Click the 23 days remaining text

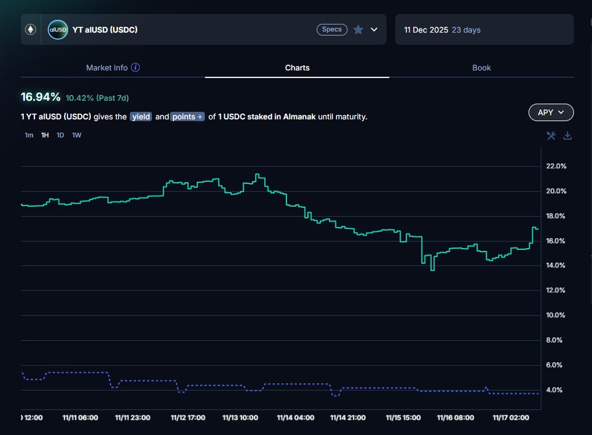(466, 30)
